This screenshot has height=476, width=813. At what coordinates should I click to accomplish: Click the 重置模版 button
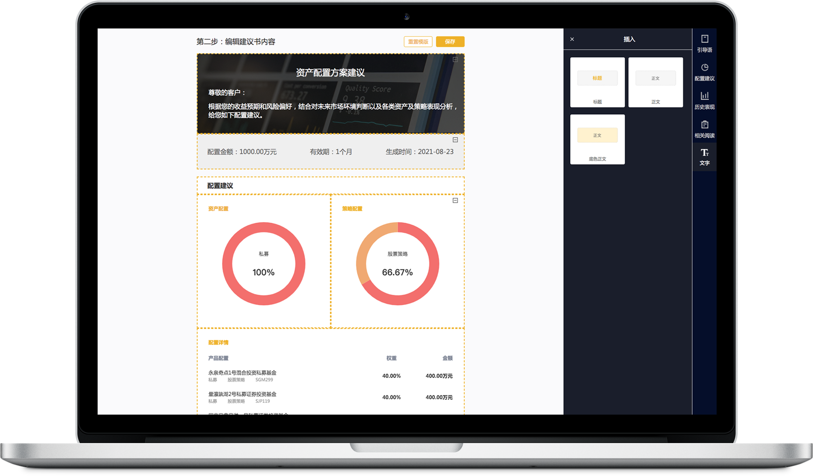(418, 41)
